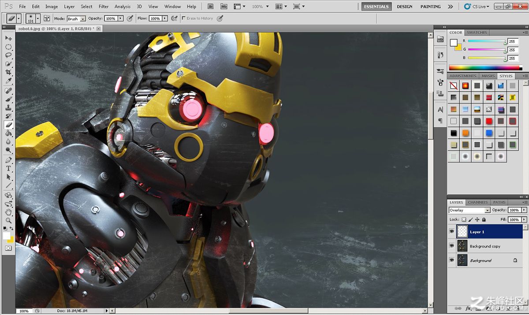Image resolution: width=529 pixels, height=315 pixels.
Task: Open the Analysis menu
Action: 123,7
